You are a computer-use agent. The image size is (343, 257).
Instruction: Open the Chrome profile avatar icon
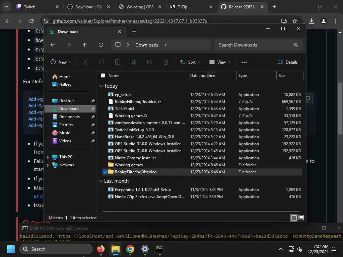coord(324,21)
